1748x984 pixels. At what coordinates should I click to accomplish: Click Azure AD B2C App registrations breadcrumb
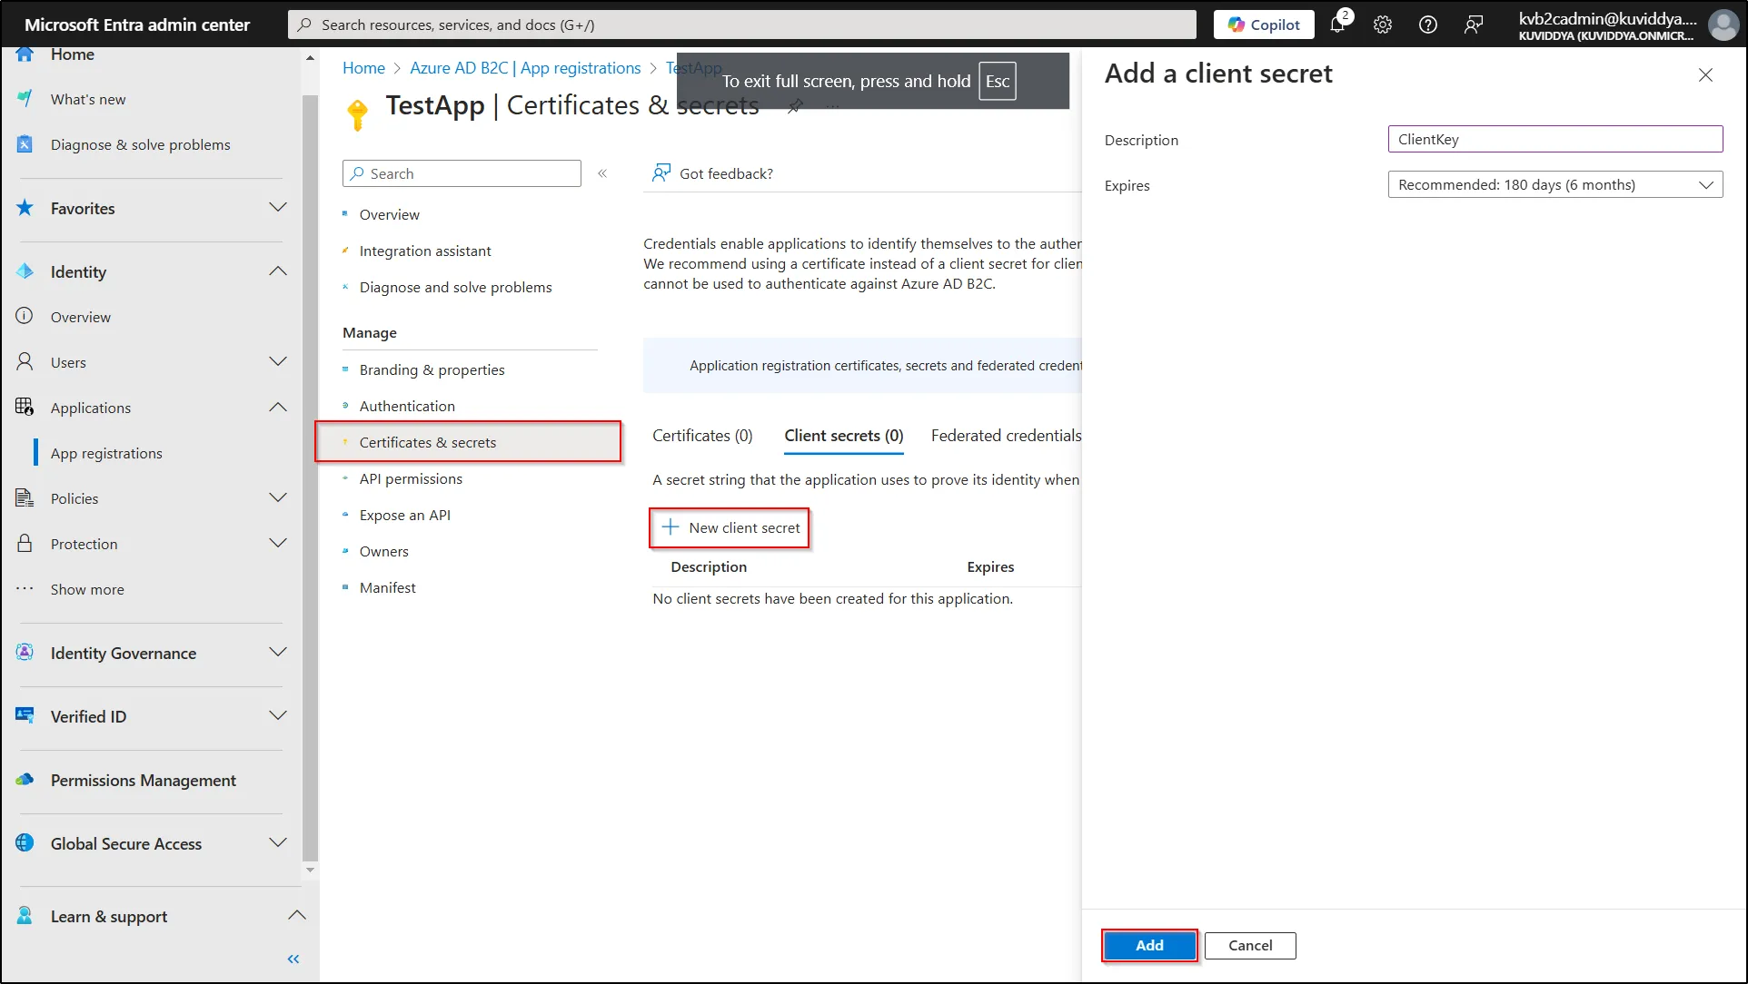(x=525, y=68)
